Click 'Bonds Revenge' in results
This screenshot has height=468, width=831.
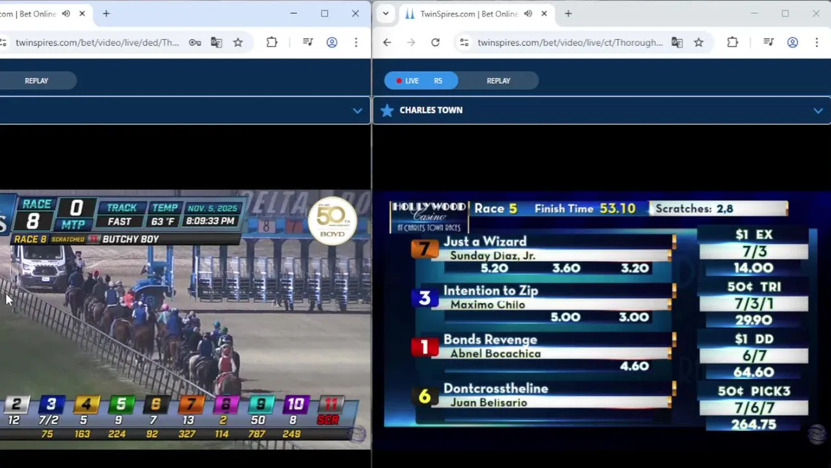coord(490,340)
